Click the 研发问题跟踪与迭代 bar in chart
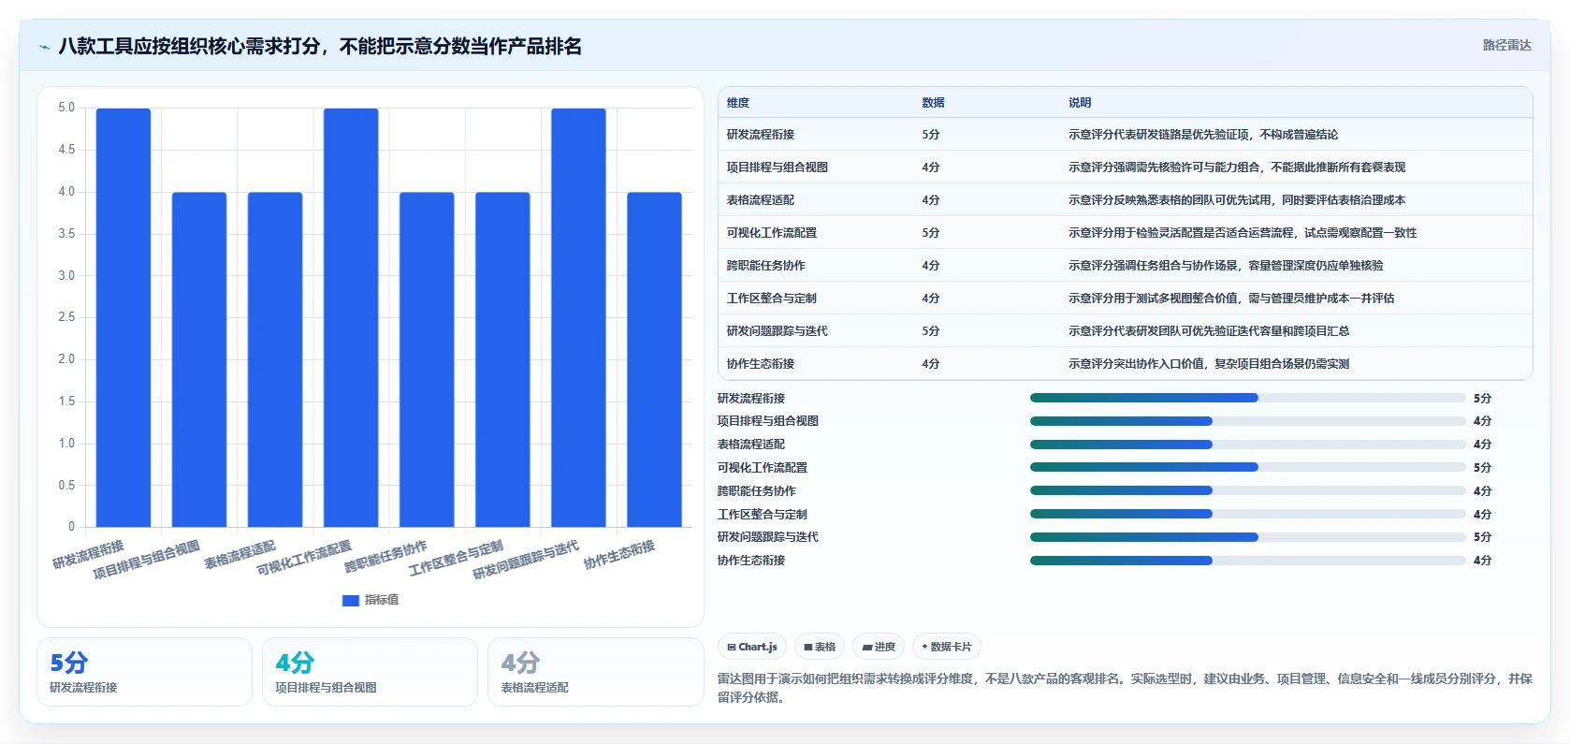Image resolution: width=1570 pixels, height=744 pixels. coord(578,317)
